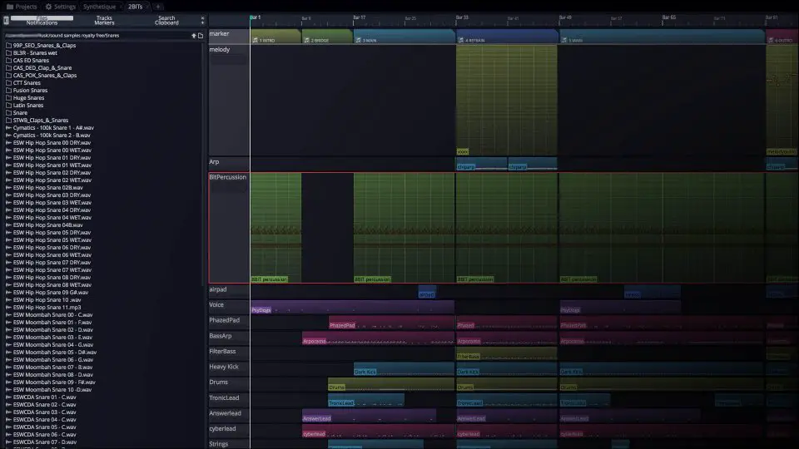Select the TronicLead track header
The width and height of the screenshot is (799, 449).
[x=228, y=399]
